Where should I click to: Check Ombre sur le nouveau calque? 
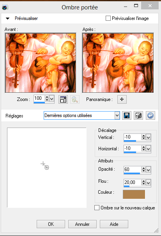97,208
